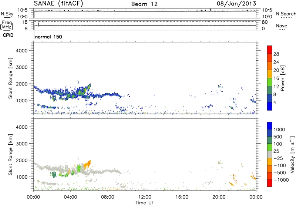The height and width of the screenshot is (205, 296).
Task: Click the noise spike near 19:00 in N.Sky plot
Action: [211, 10]
